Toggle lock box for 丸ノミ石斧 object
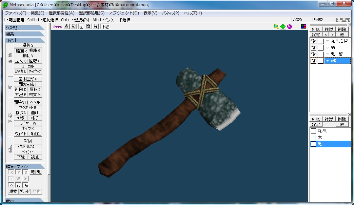This screenshot has height=205, width=354. pos(321,41)
